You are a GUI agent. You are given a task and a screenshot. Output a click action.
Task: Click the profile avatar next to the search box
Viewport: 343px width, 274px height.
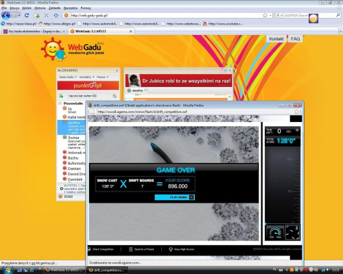point(314,18)
